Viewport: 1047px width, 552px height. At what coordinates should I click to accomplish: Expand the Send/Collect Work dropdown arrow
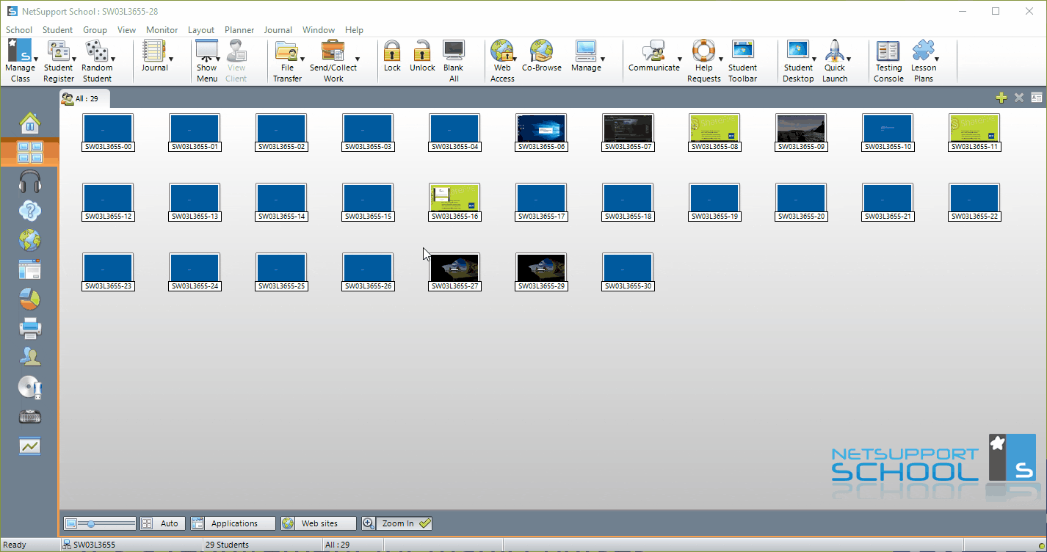click(x=358, y=59)
